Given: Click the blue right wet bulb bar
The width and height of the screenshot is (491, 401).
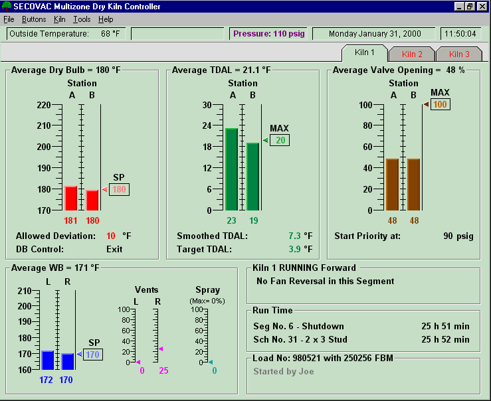Looking at the screenshot, I should (x=68, y=362).
